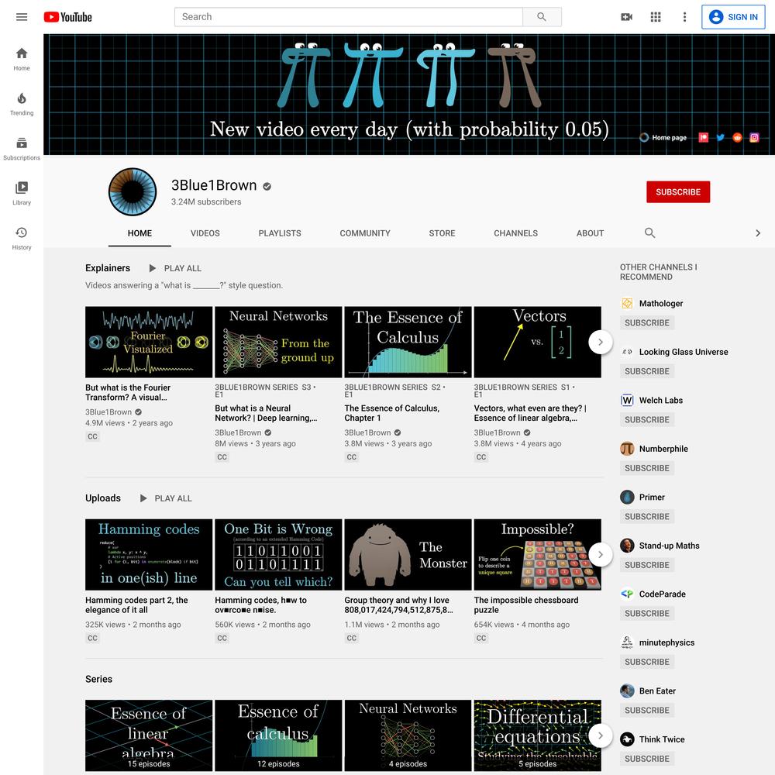Open Library in the left sidebar

(x=22, y=193)
